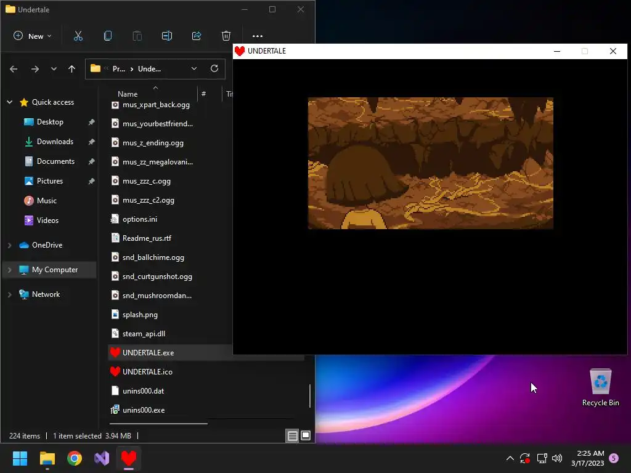Viewport: 631px width, 473px height.
Task: Select snd_curtgunshot.ogg file
Action: tap(157, 277)
